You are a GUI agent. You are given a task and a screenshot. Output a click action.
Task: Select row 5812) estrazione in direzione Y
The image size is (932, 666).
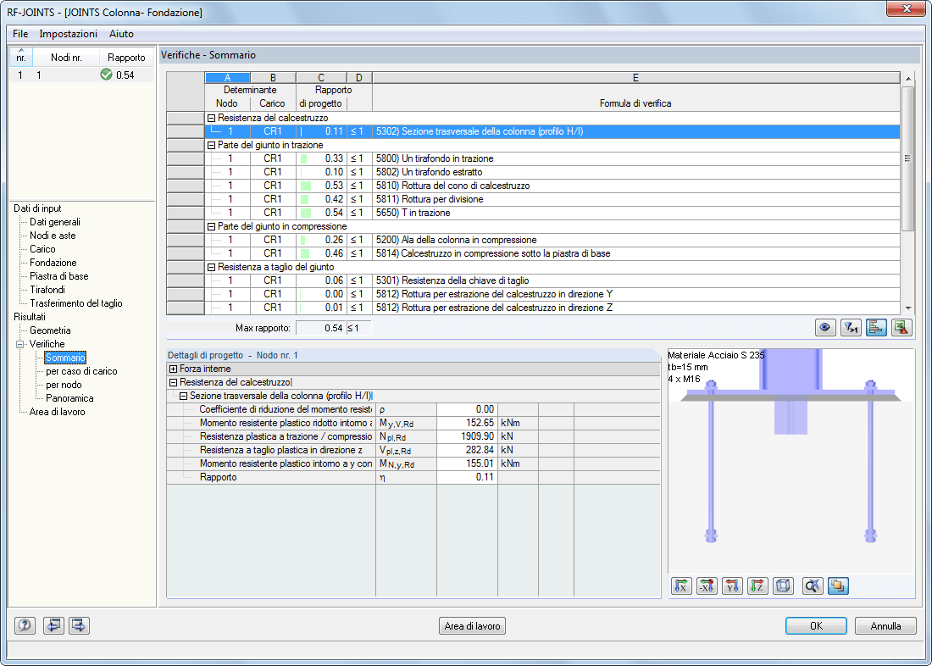[x=552, y=294]
